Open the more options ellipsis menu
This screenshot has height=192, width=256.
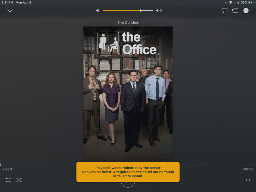click(248, 180)
